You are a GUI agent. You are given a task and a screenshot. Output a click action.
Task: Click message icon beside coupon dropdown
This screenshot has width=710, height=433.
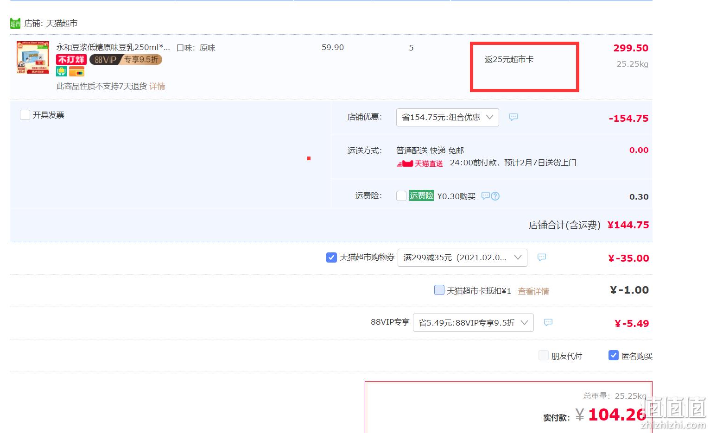pyautogui.click(x=542, y=257)
